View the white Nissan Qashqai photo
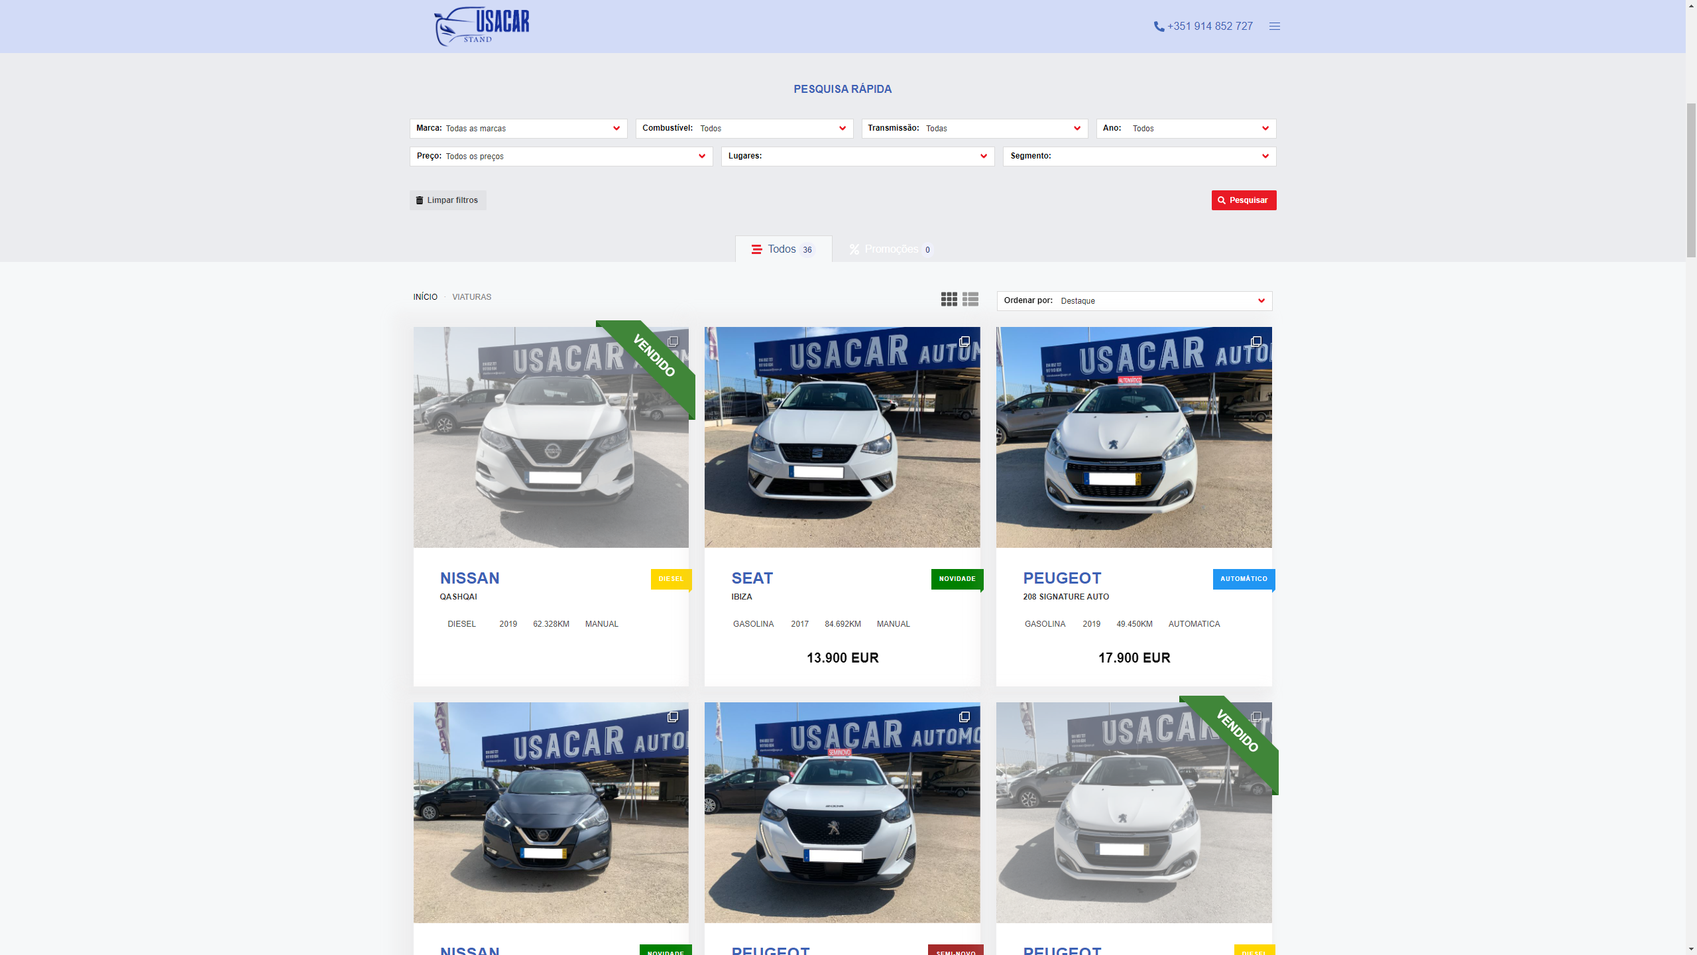 pos(551,437)
